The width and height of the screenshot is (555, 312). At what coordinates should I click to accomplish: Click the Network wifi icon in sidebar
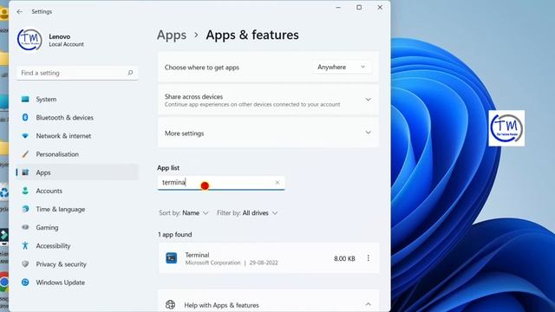[25, 136]
